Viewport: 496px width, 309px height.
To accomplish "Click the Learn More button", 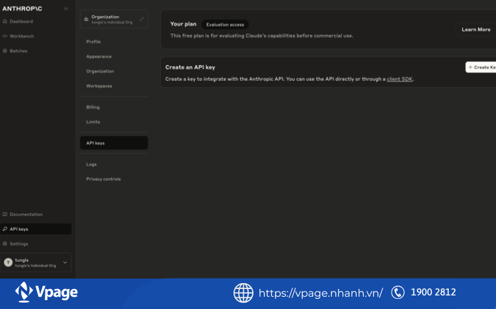I will [x=475, y=30].
